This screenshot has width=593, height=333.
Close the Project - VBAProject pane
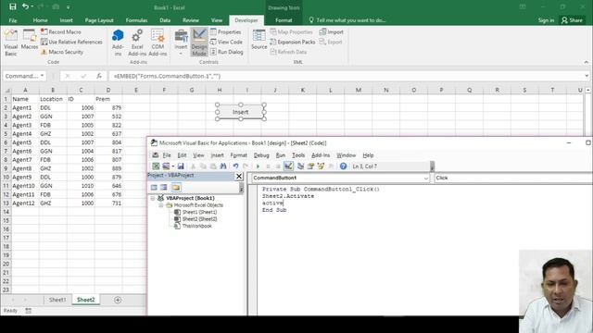[239, 176]
